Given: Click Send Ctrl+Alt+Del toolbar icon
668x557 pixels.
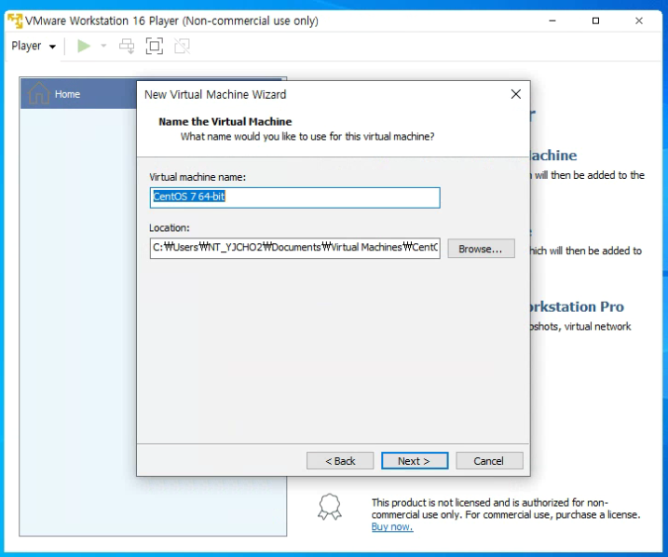Looking at the screenshot, I should point(127,46).
